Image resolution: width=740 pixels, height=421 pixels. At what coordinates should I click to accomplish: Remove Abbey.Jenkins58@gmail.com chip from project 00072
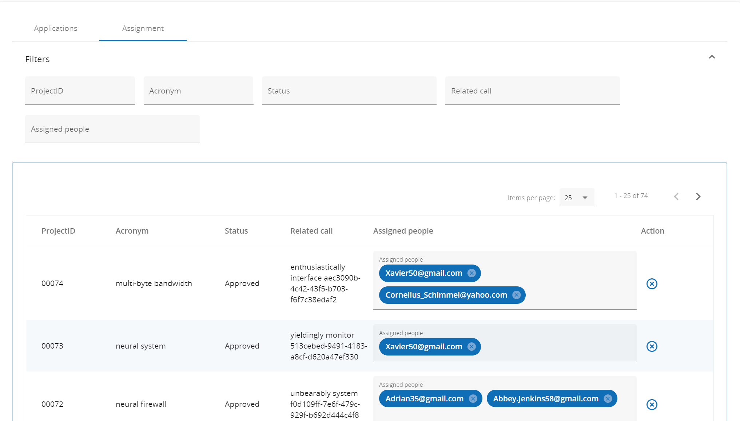coord(608,399)
